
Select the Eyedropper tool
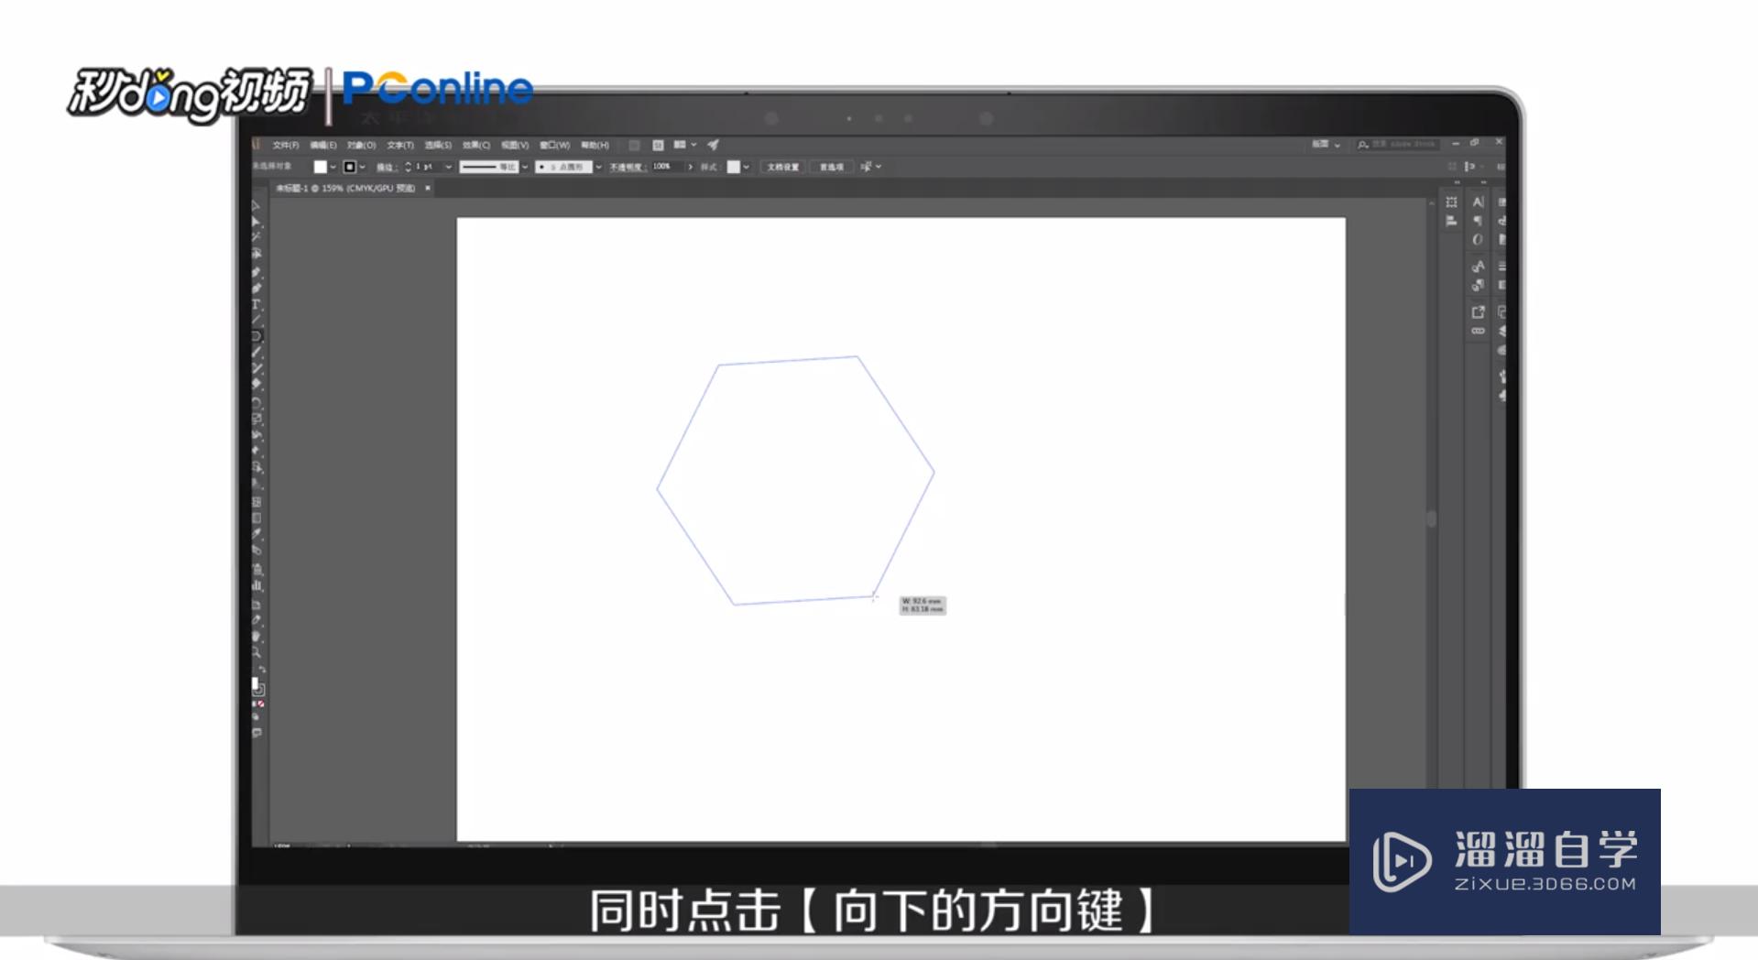click(256, 534)
